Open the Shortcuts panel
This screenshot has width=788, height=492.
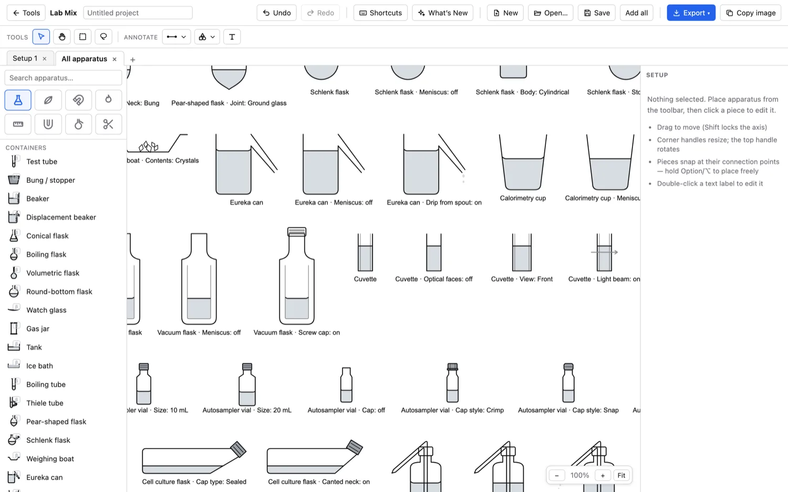coord(380,13)
